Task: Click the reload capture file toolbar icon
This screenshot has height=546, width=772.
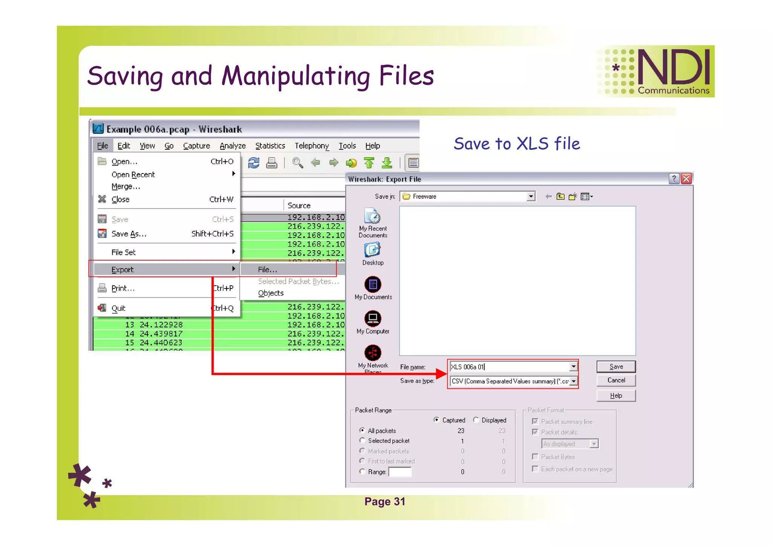Action: [254, 163]
